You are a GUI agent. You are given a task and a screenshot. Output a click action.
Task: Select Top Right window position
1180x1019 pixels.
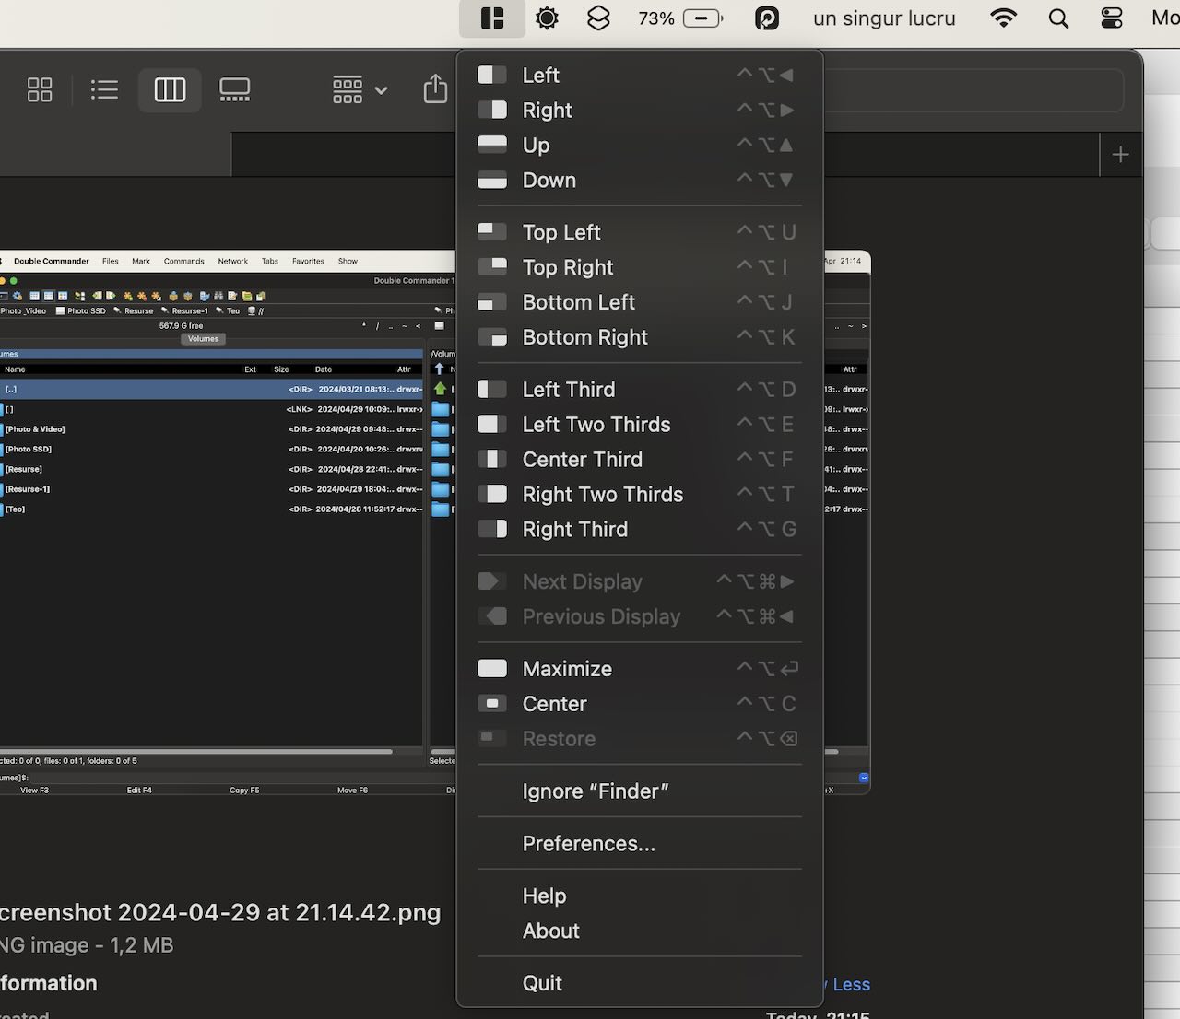click(x=567, y=267)
